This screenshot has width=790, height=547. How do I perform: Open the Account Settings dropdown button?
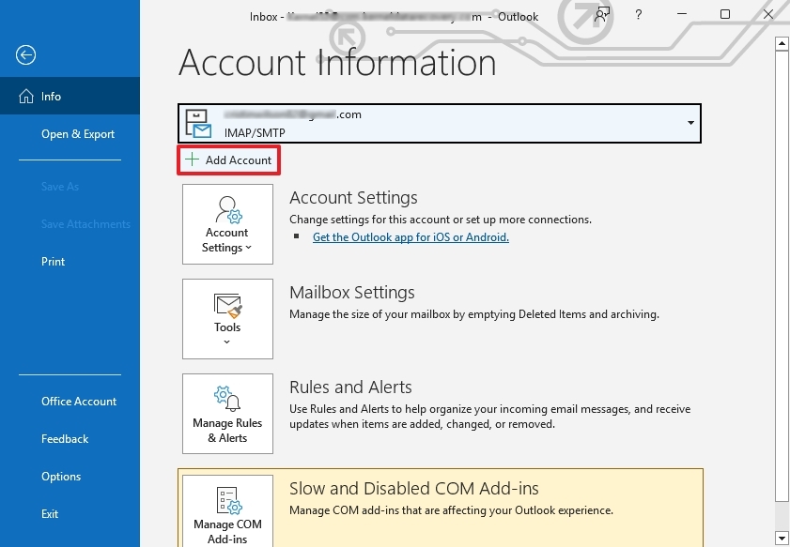227,224
